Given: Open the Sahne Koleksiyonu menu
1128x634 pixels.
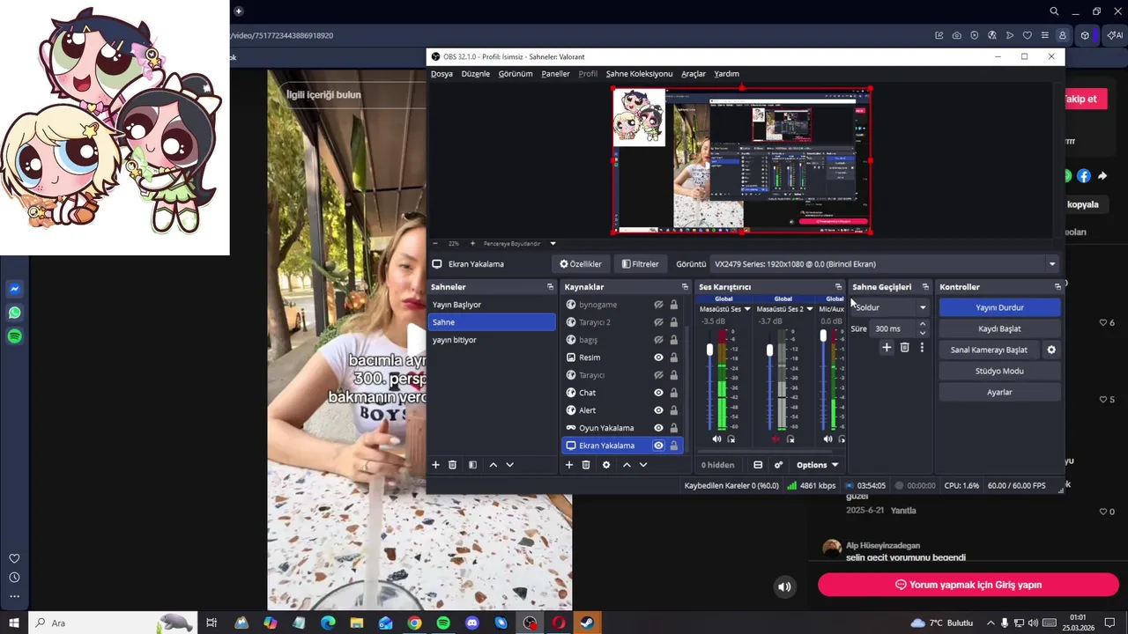Looking at the screenshot, I should point(639,74).
